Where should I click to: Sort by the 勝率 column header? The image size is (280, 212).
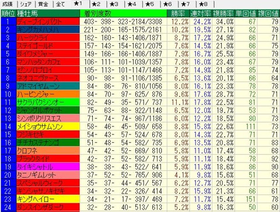click(x=178, y=13)
